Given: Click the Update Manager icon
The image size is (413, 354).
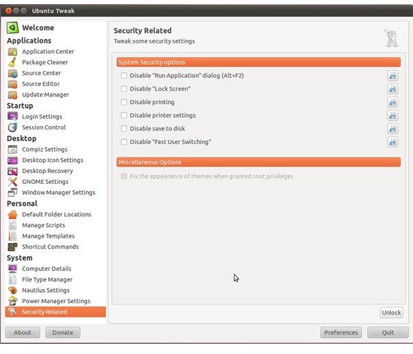Looking at the screenshot, I should 12,94.
